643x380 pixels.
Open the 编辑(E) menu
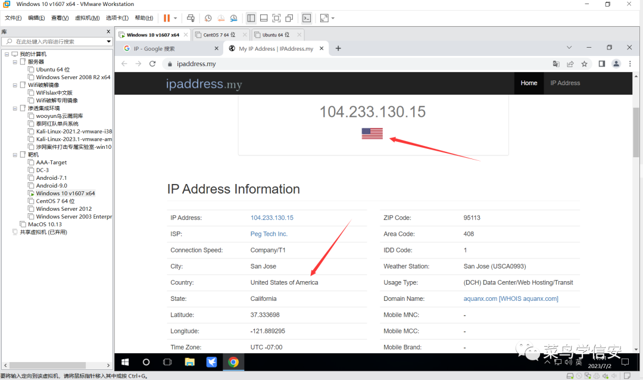click(x=36, y=18)
